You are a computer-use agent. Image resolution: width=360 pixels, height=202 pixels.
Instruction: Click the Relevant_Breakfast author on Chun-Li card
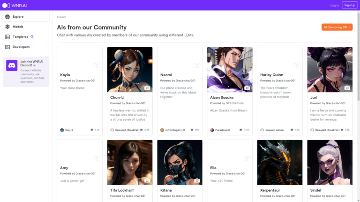click(x=127, y=130)
